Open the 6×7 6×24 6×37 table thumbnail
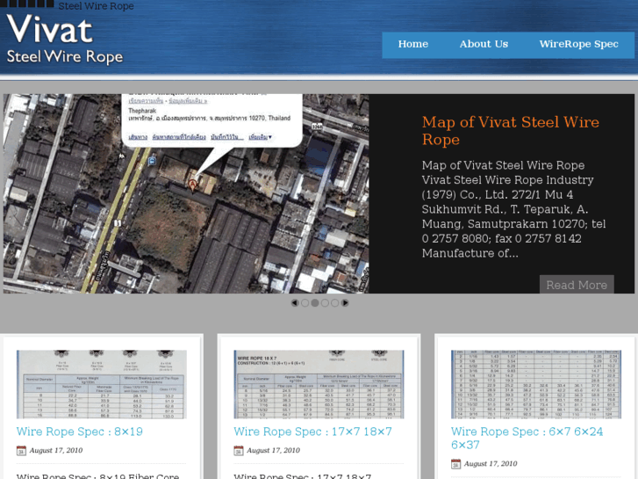 (x=536, y=384)
